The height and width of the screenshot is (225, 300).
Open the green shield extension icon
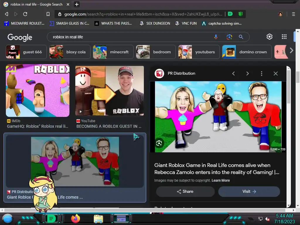click(241, 14)
